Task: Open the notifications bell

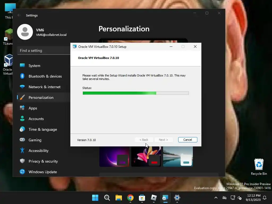Action: point(265,198)
